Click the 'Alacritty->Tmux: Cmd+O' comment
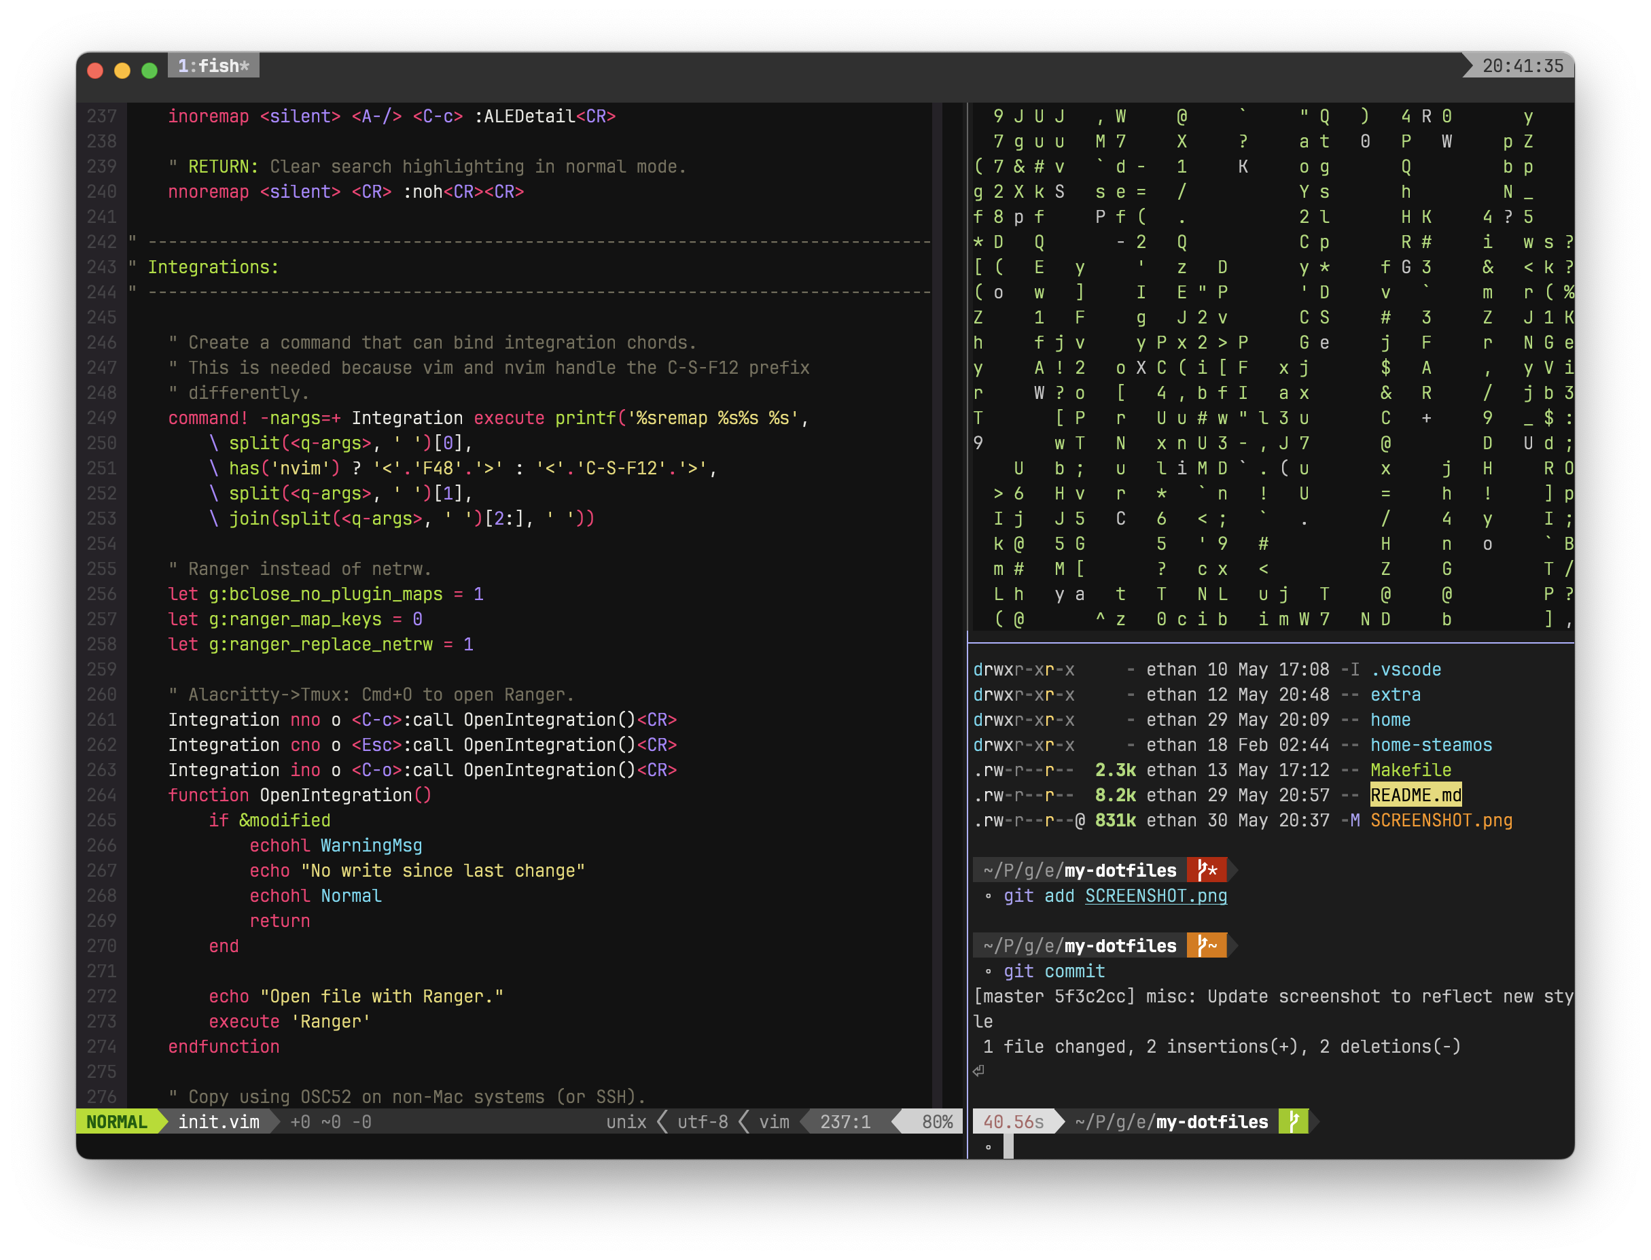The width and height of the screenshot is (1651, 1260). (371, 695)
